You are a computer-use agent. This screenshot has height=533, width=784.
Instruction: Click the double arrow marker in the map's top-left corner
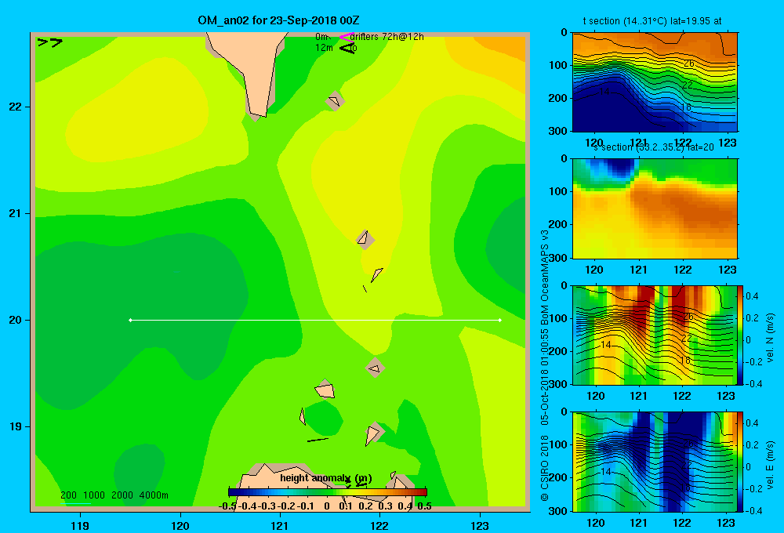50,42
